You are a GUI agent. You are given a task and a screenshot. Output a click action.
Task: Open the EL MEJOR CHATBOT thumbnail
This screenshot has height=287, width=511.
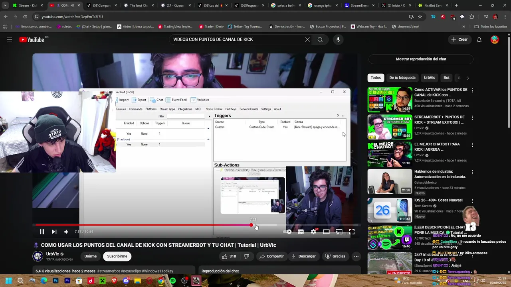tap(390, 154)
